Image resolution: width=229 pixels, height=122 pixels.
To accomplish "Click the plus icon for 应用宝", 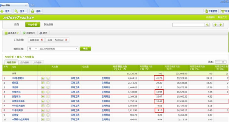I will pos(43,115).
